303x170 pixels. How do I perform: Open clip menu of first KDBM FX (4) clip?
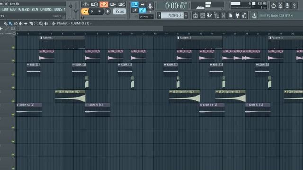point(18,105)
